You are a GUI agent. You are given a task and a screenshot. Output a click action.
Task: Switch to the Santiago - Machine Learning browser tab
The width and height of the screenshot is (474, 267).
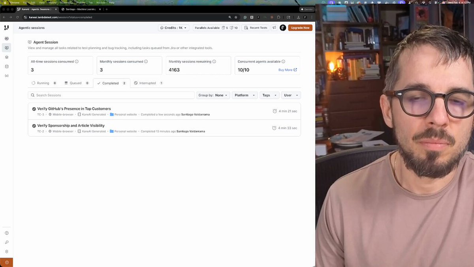81,9
